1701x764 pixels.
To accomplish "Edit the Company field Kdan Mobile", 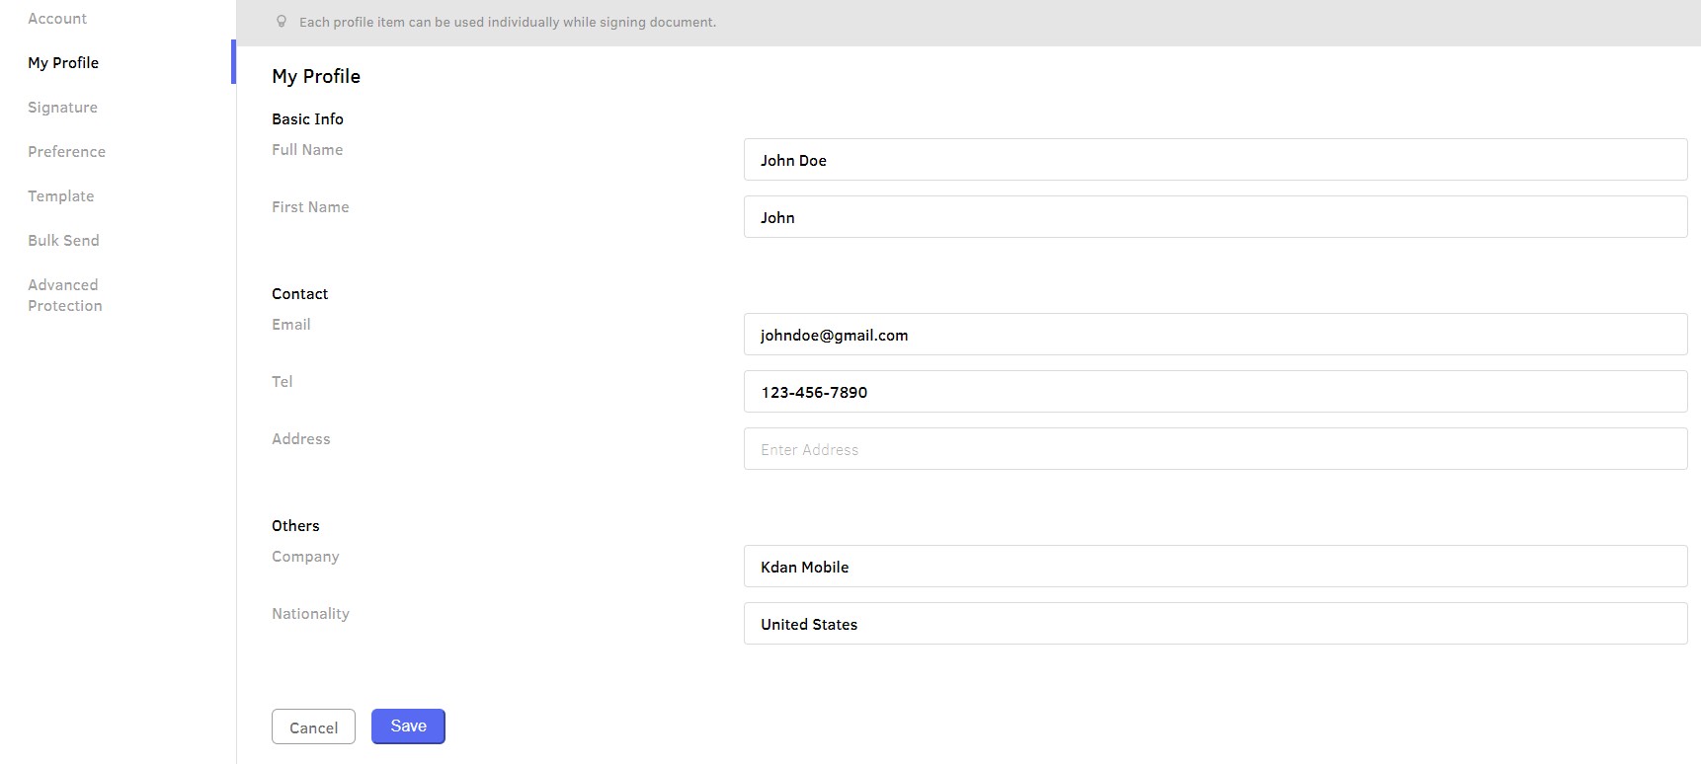I will coord(1215,567).
